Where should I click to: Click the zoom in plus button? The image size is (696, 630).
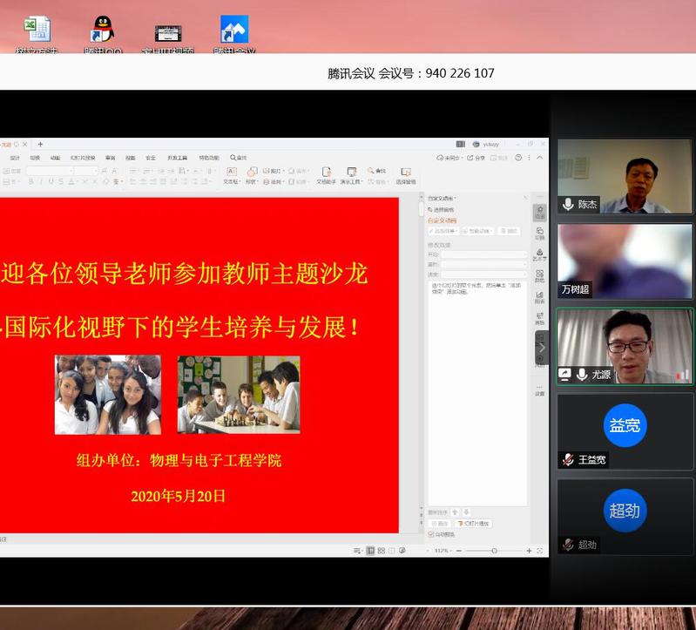[x=529, y=551]
